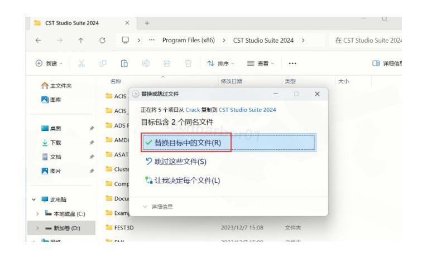Expand the Local Disk (C:) node
The image size is (427, 259).
(x=37, y=214)
